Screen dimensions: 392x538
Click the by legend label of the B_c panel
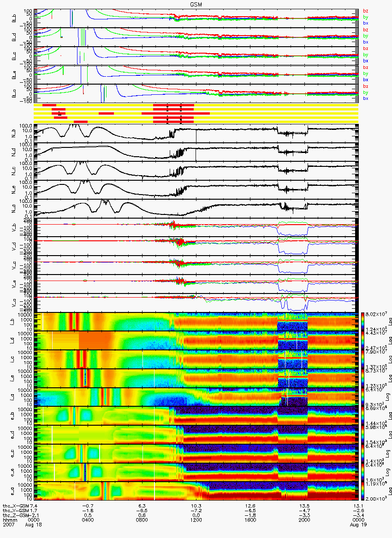[x=366, y=55]
